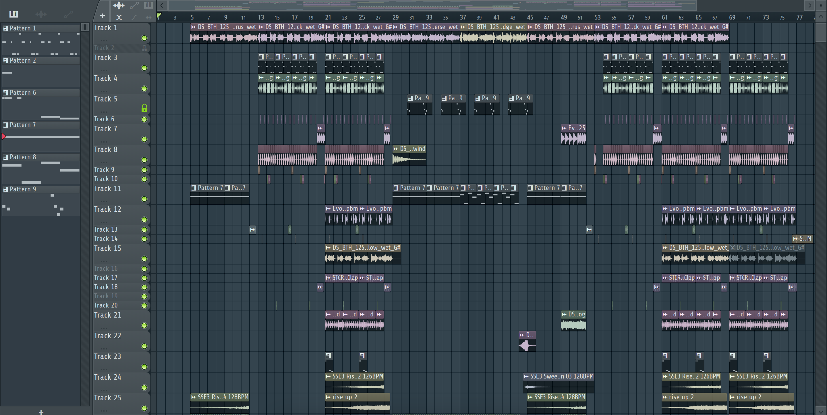827x415 pixels.
Task: Select Pattern 2 in the picker list
Action: coord(41,60)
